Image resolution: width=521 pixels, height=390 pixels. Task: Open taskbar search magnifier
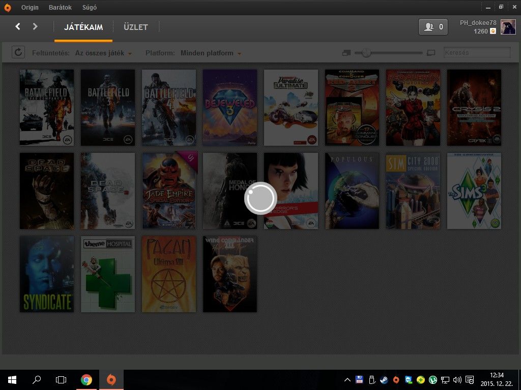click(37, 380)
